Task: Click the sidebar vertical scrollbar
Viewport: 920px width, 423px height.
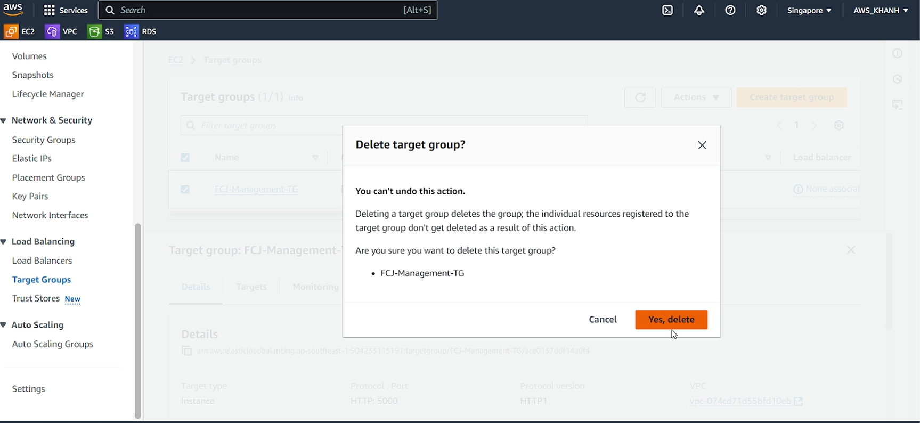Action: point(138,320)
